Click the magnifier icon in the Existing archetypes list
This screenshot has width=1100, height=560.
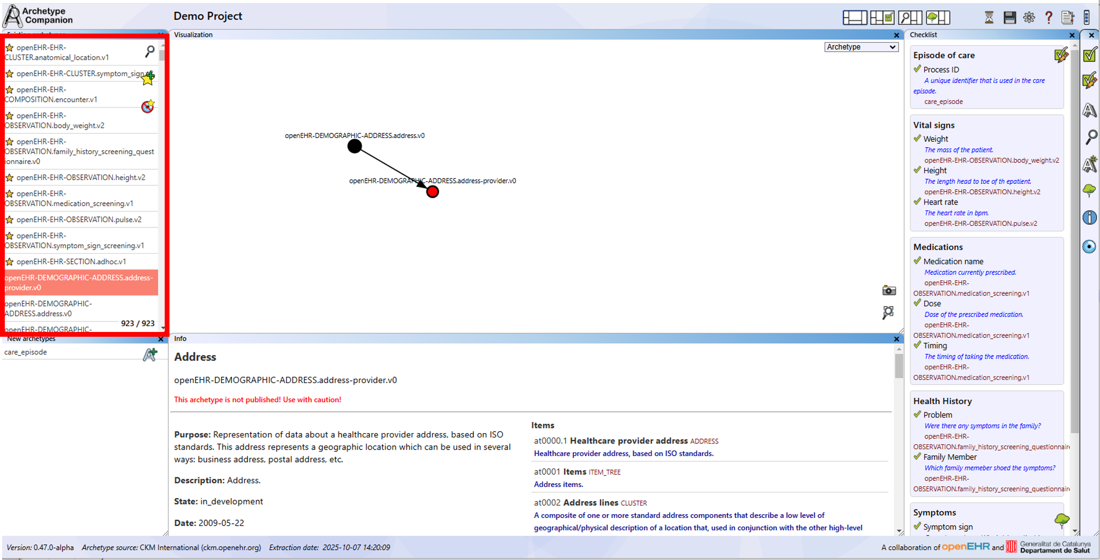coord(150,51)
